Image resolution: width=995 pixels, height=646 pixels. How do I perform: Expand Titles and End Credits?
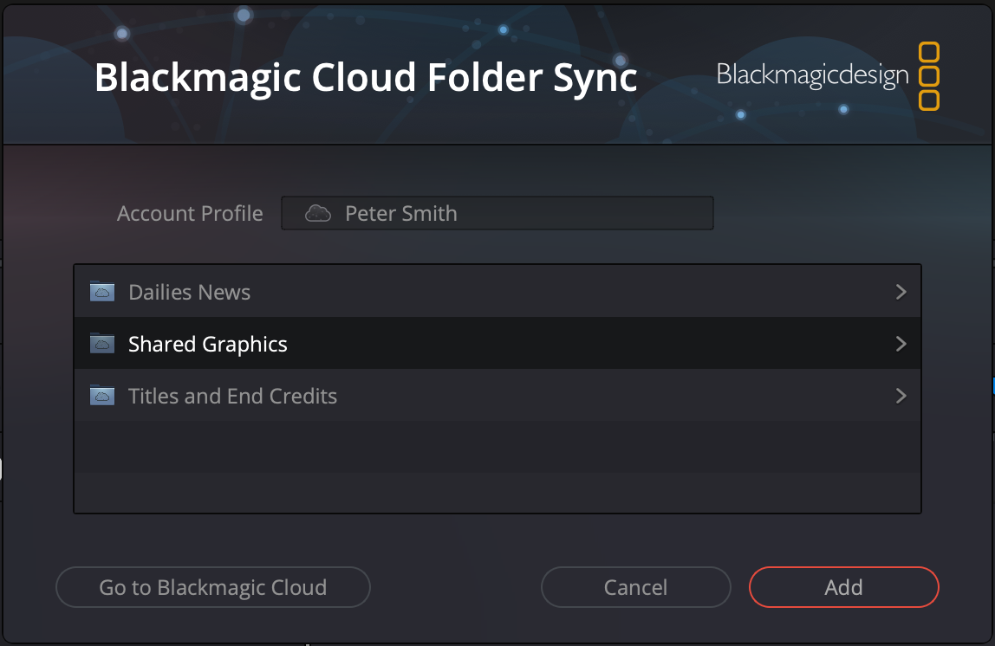[902, 396]
